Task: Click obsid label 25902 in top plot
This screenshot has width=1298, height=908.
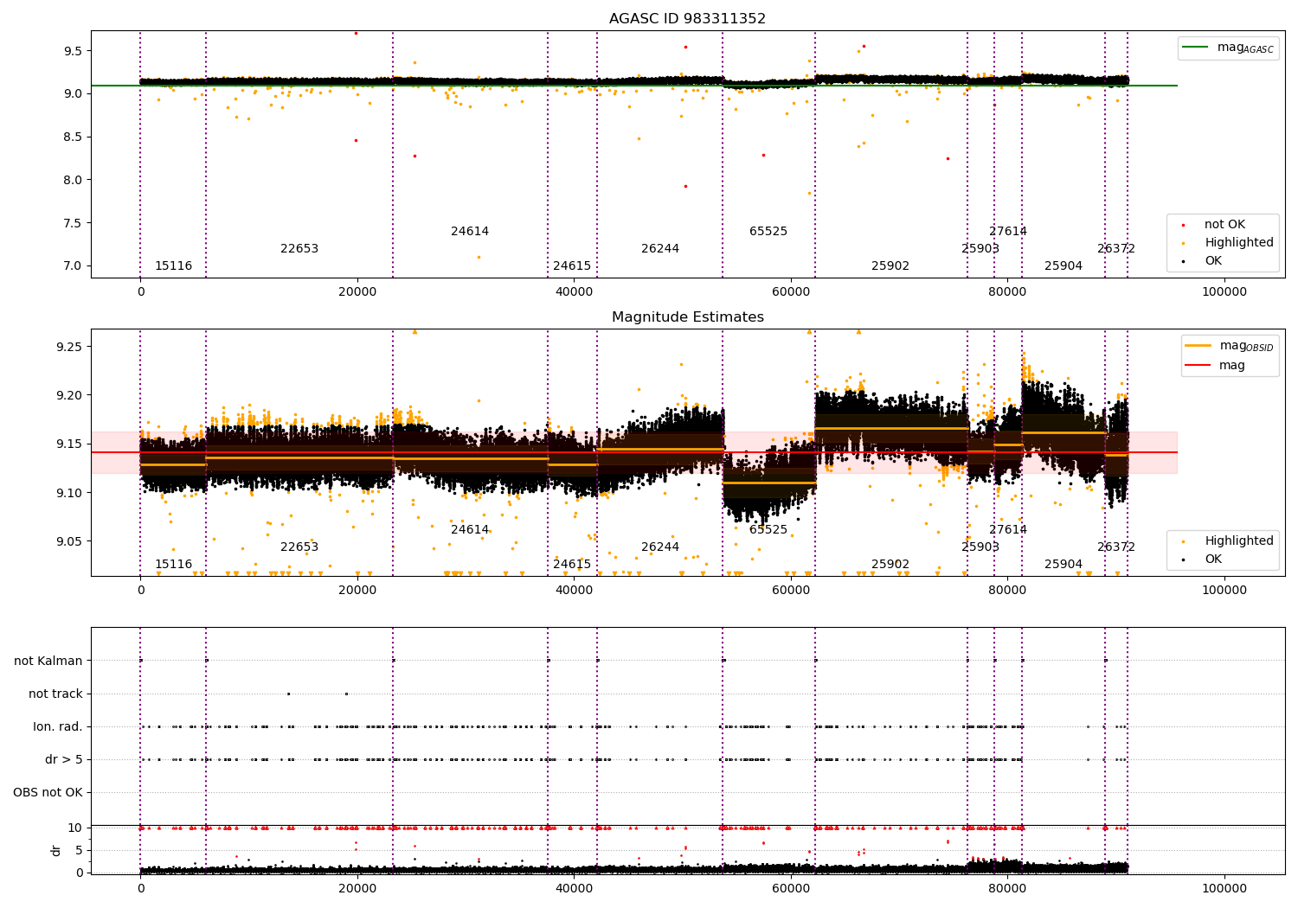Action: coord(890,266)
